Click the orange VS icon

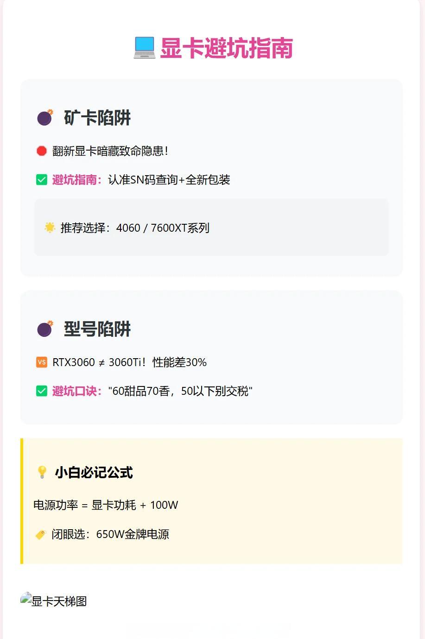pyautogui.click(x=42, y=362)
